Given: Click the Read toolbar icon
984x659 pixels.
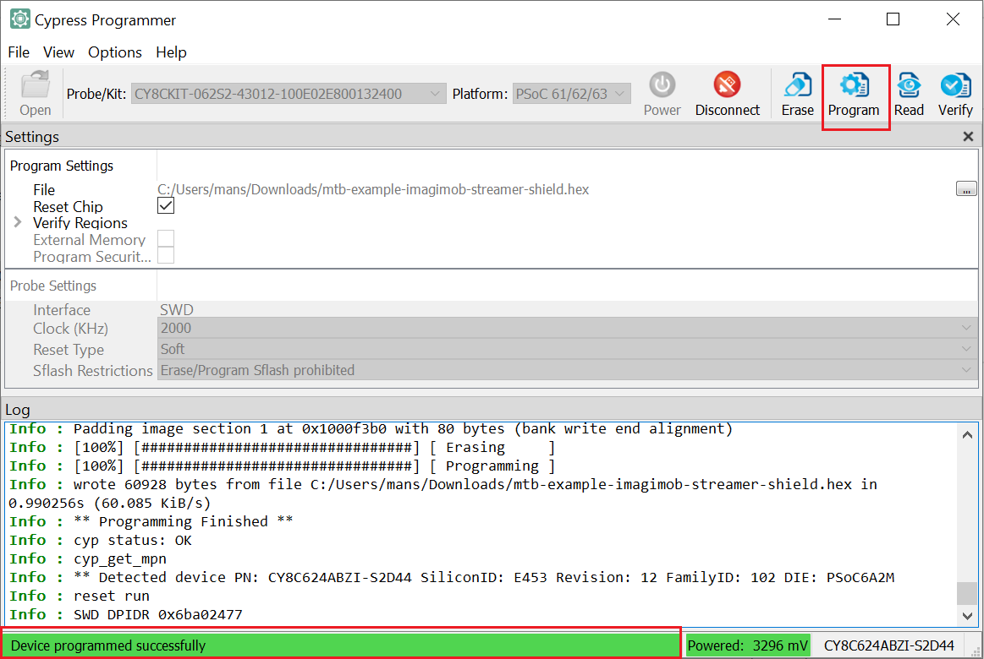Looking at the screenshot, I should pyautogui.click(x=909, y=94).
